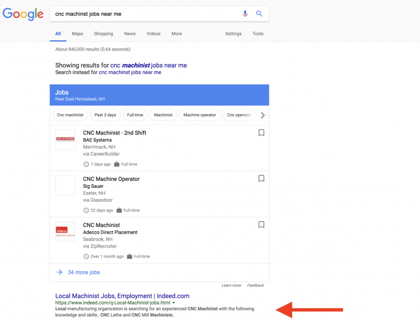The height and width of the screenshot is (325, 420).
Task: Click the Exeter, NH location text
Action: pos(94,193)
